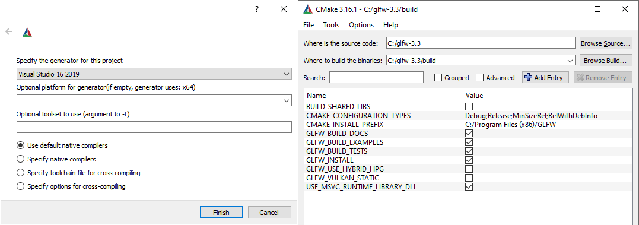Click the Cancel button
The height and width of the screenshot is (225, 639).
(x=269, y=213)
